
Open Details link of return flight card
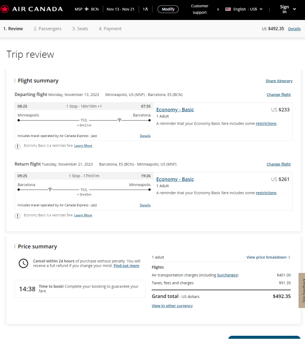click(x=145, y=205)
